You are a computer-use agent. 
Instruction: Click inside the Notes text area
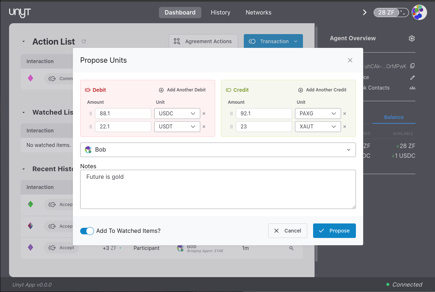pyautogui.click(x=218, y=189)
